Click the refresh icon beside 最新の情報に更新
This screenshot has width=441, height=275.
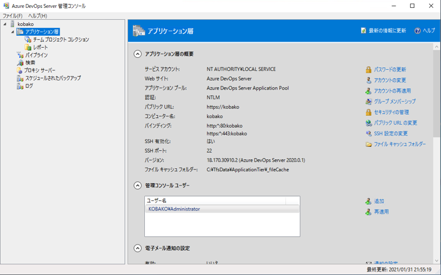pyautogui.click(x=364, y=30)
